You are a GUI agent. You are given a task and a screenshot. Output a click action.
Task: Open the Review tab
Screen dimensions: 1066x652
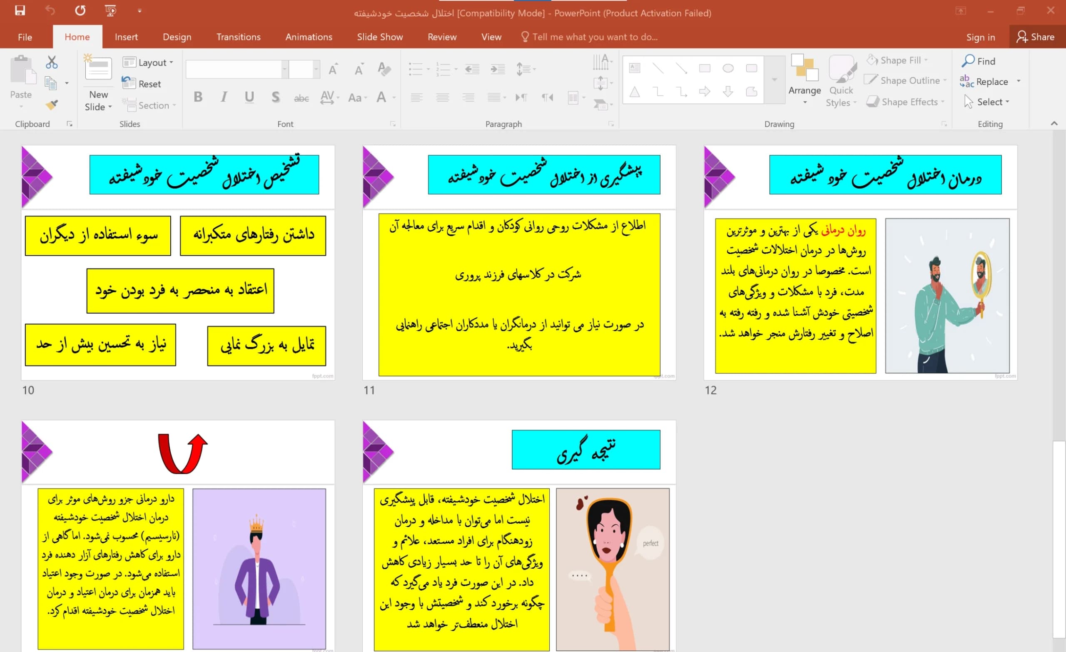coord(442,37)
